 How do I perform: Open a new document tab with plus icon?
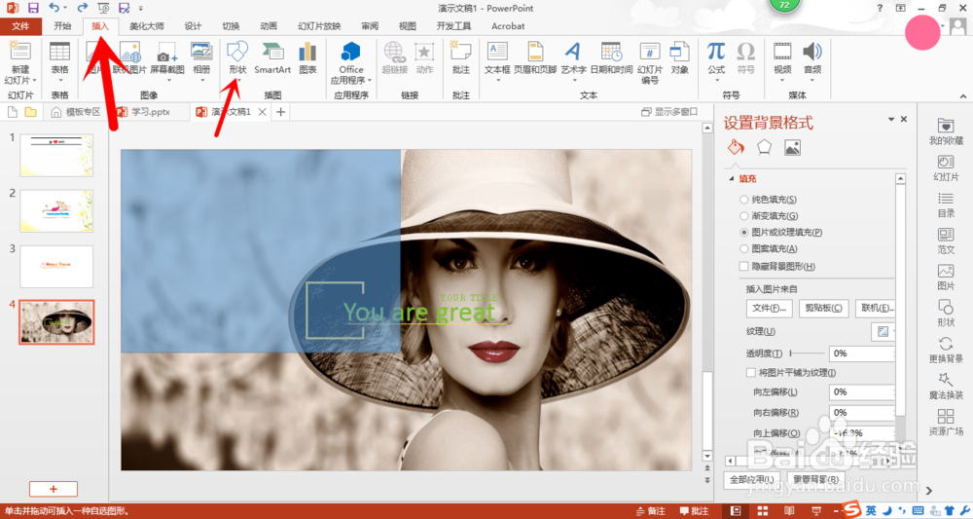tap(280, 112)
